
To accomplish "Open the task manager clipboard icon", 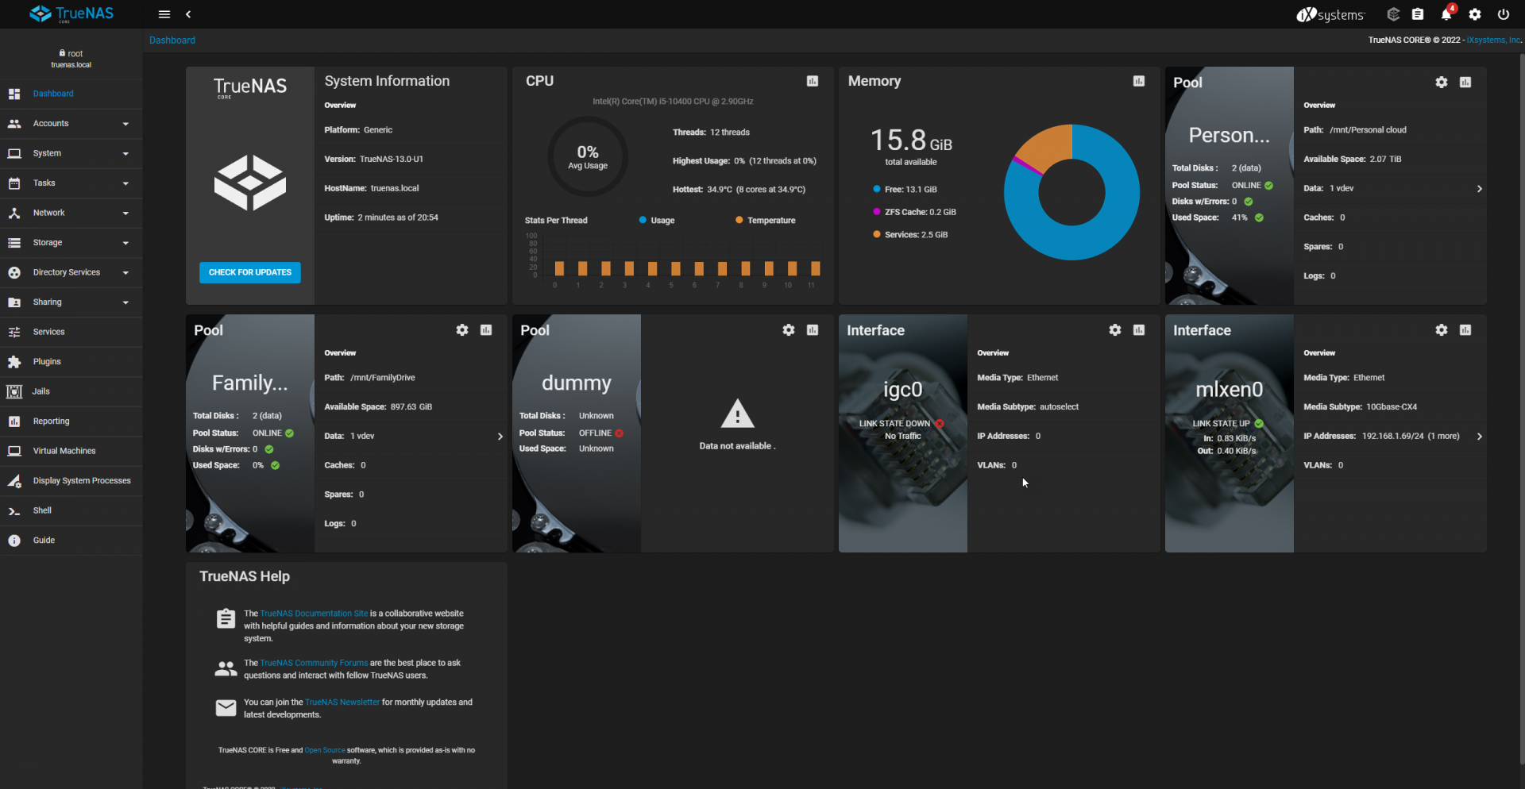I will tap(1418, 14).
